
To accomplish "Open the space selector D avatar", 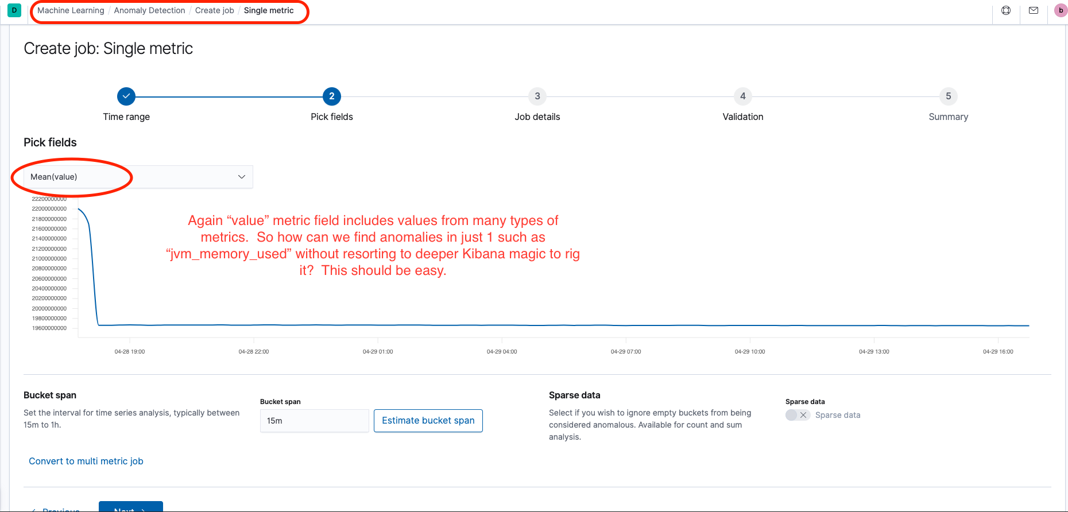I will (x=14, y=10).
